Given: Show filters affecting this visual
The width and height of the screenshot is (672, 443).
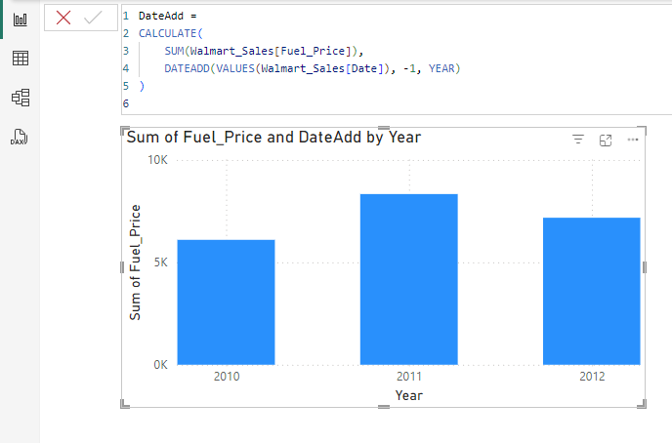Looking at the screenshot, I should [578, 141].
